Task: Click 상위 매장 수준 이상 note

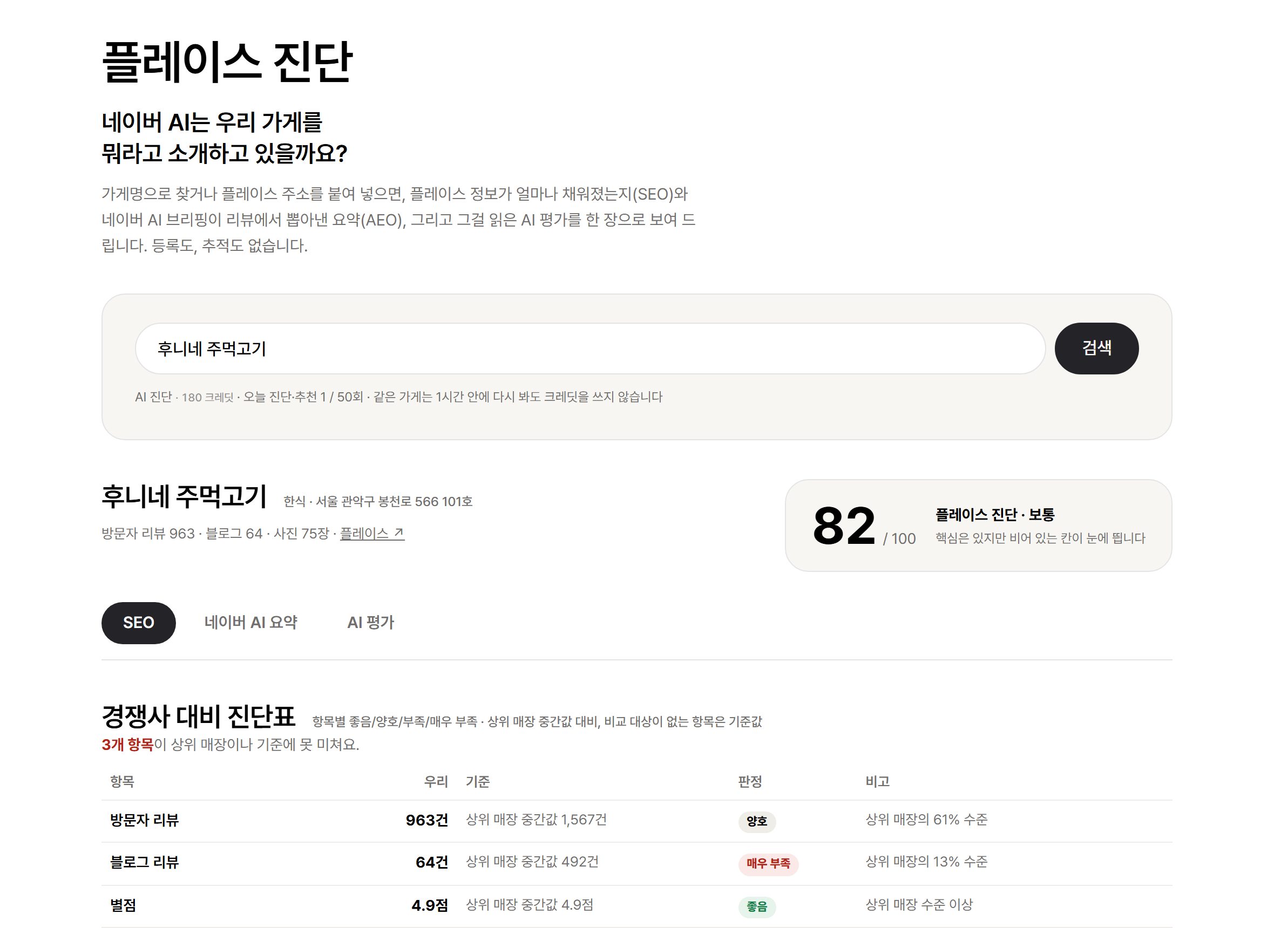Action: pos(919,904)
